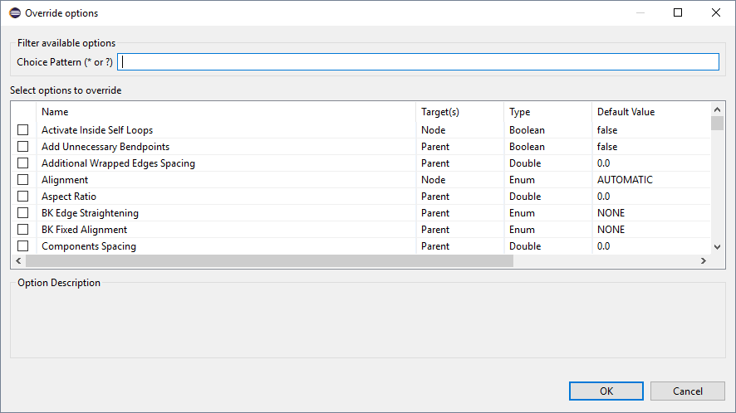Click the Default Value column header
This screenshot has width=736, height=413.
pos(650,112)
